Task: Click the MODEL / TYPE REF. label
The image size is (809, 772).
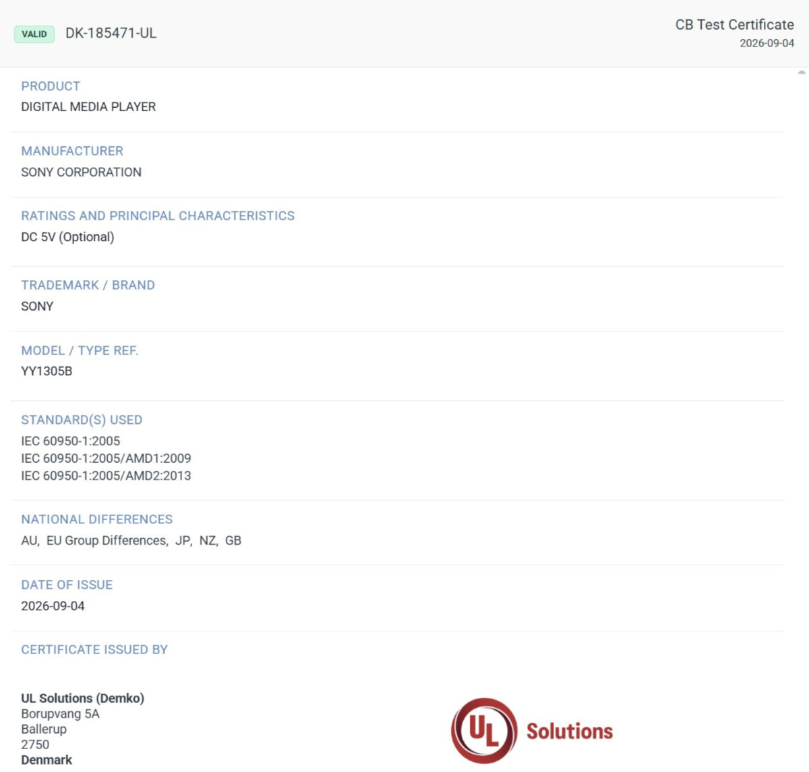Action: click(x=80, y=350)
